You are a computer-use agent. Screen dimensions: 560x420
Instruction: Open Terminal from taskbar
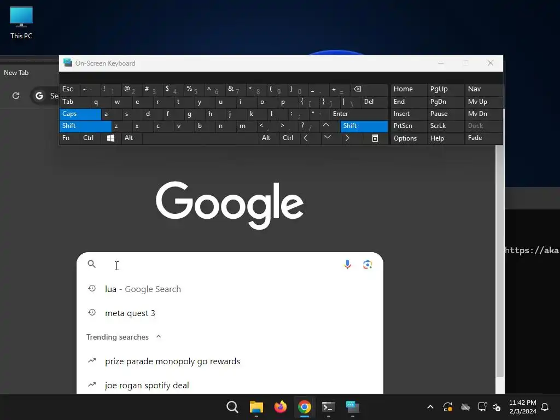click(x=328, y=407)
